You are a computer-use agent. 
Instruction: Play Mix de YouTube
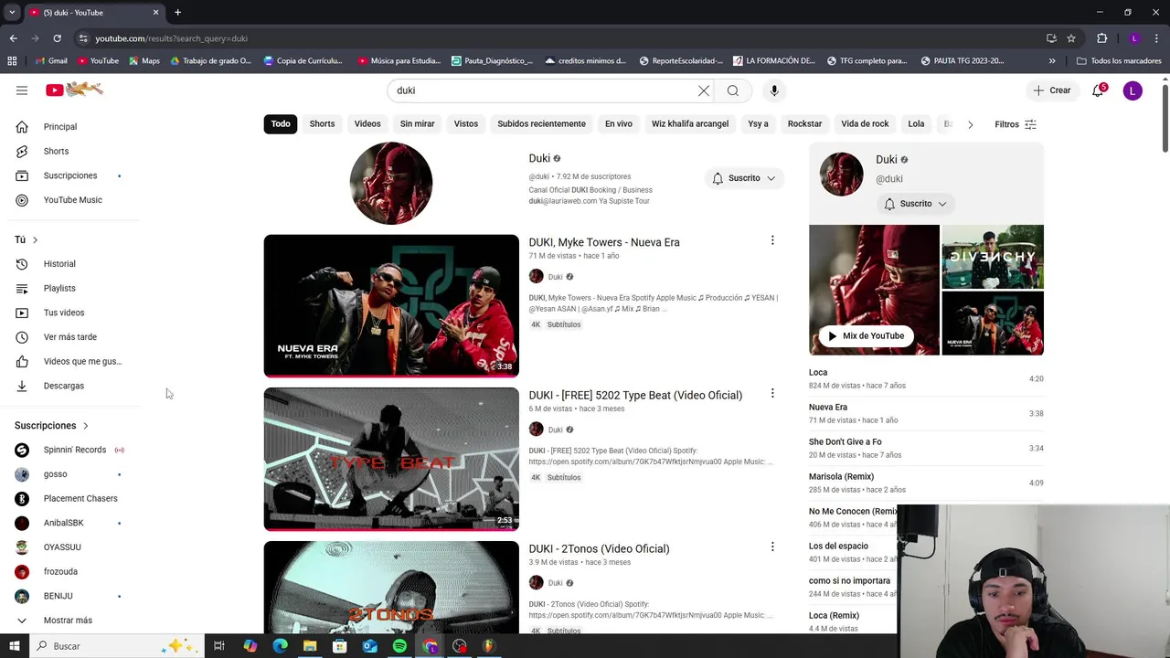(865, 336)
